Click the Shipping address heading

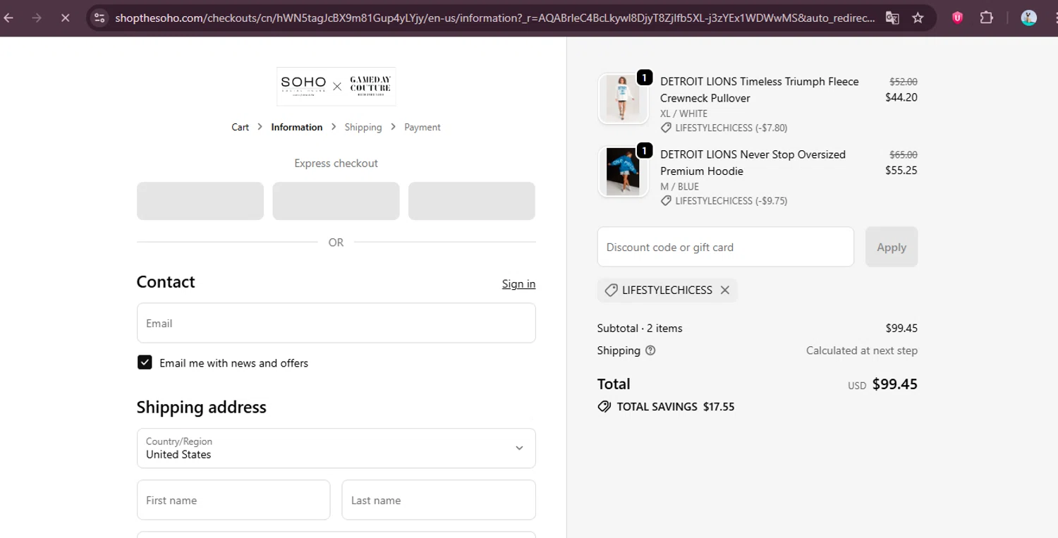tap(201, 407)
